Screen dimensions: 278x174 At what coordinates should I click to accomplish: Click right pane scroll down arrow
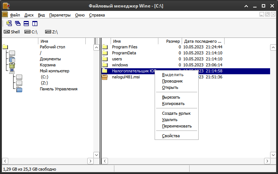[x=273, y=155]
